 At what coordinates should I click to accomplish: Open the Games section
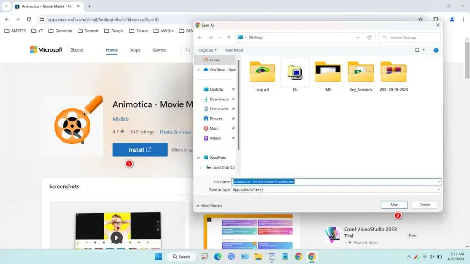tap(159, 50)
